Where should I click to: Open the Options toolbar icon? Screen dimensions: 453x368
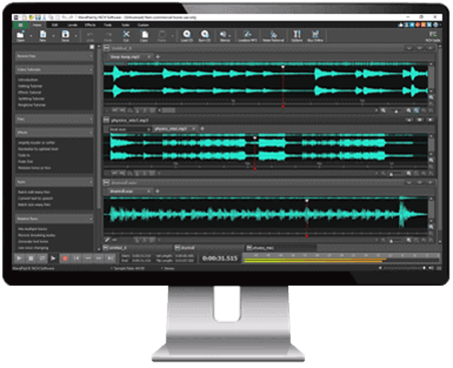[x=297, y=36]
